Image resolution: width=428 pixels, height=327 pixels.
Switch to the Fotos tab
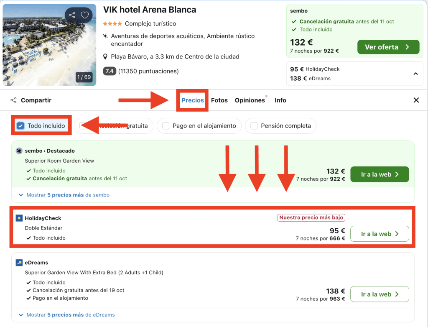pos(219,100)
